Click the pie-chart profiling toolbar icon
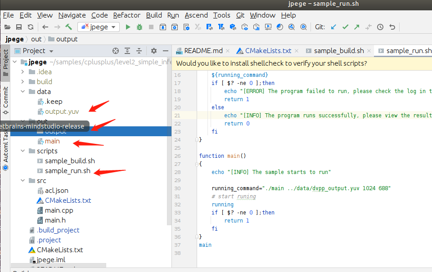 pos(279,27)
